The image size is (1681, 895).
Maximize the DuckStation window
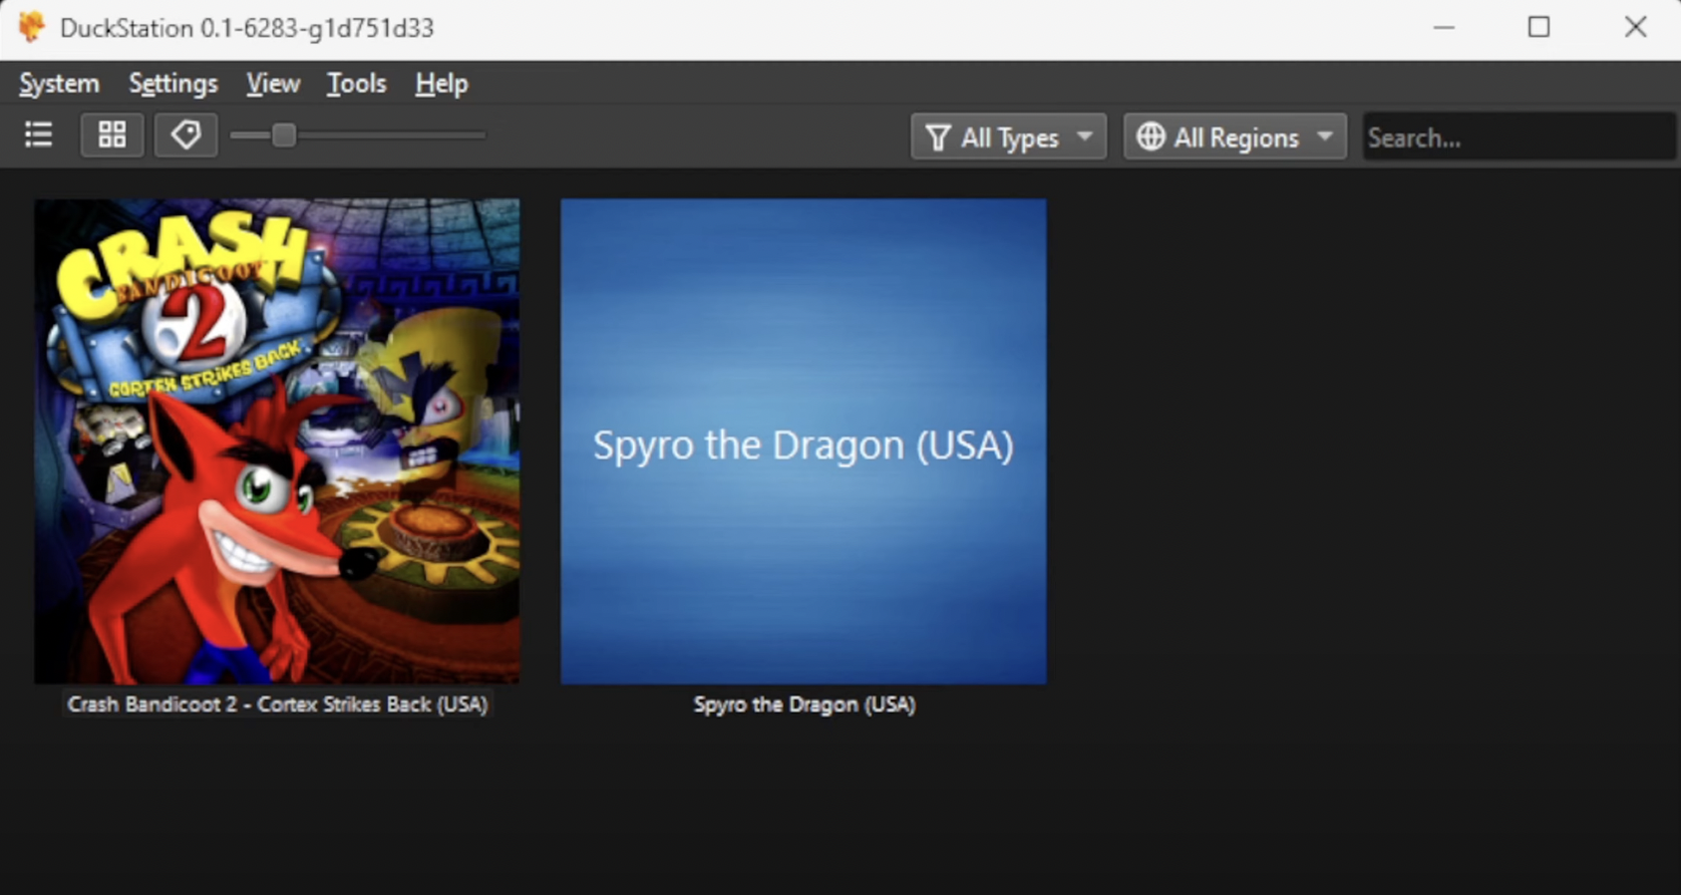pyautogui.click(x=1538, y=27)
